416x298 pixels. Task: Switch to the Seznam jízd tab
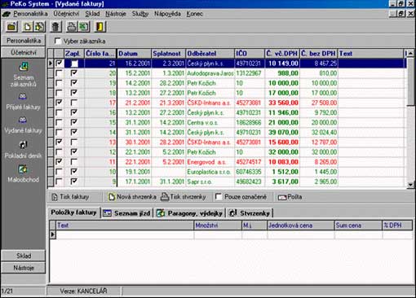[x=127, y=213]
